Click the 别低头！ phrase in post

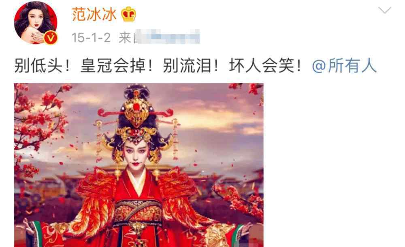pyautogui.click(x=43, y=66)
